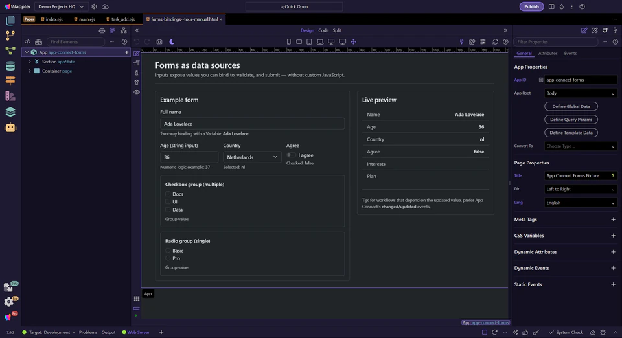This screenshot has width=622, height=338.
Task: Switch to the index.ejs file tab
Action: pyautogui.click(x=52, y=19)
